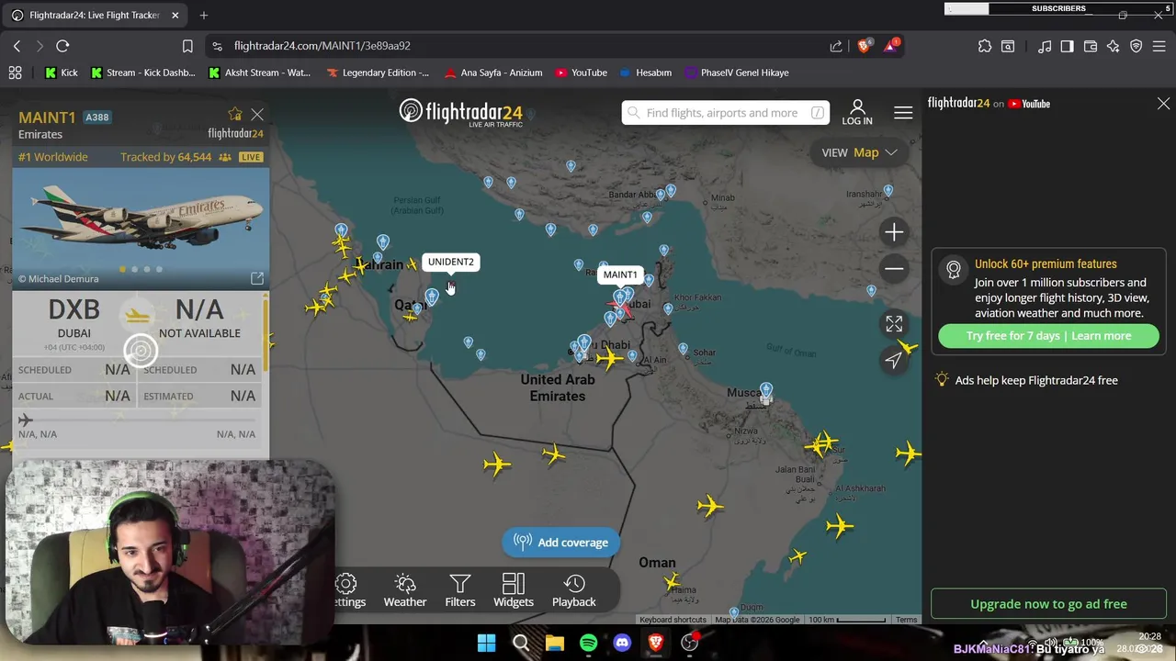Open aircraft photo in external link
The height and width of the screenshot is (661, 1176).
point(257,278)
